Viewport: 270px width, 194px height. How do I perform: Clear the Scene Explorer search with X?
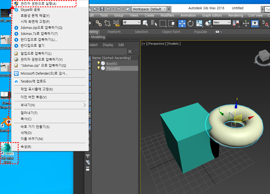(130, 51)
